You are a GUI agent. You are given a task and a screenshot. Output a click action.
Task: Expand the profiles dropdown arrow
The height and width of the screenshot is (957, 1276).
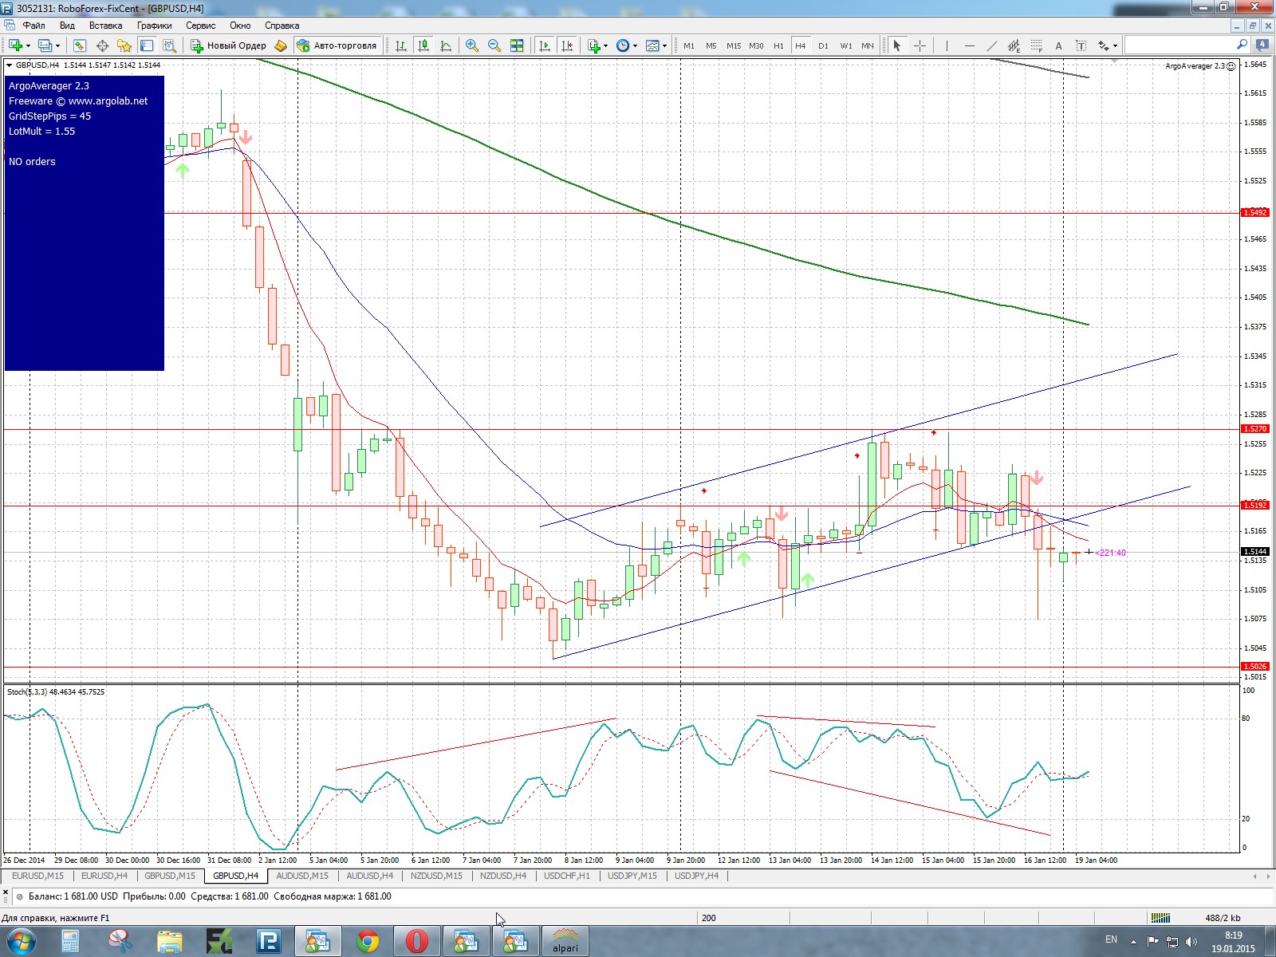click(x=57, y=45)
